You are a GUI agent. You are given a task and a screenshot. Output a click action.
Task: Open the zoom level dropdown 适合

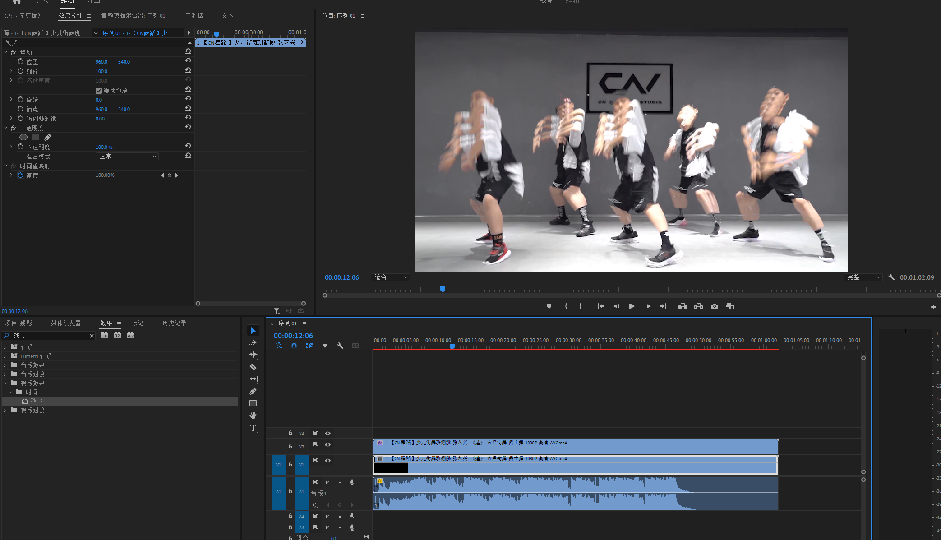coord(391,277)
